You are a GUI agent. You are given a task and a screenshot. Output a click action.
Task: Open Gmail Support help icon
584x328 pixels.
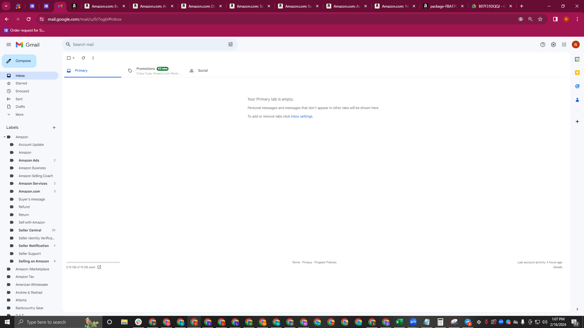click(x=543, y=45)
